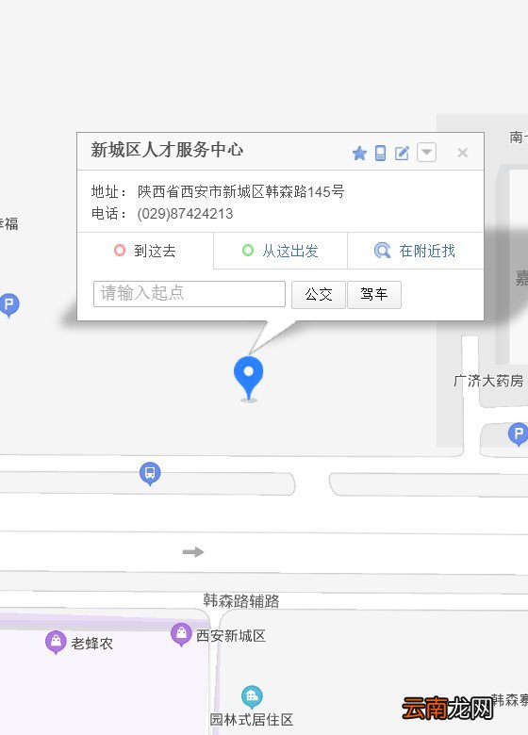Open the 在附近找 tab
The width and height of the screenshot is (528, 735).
[x=415, y=251]
